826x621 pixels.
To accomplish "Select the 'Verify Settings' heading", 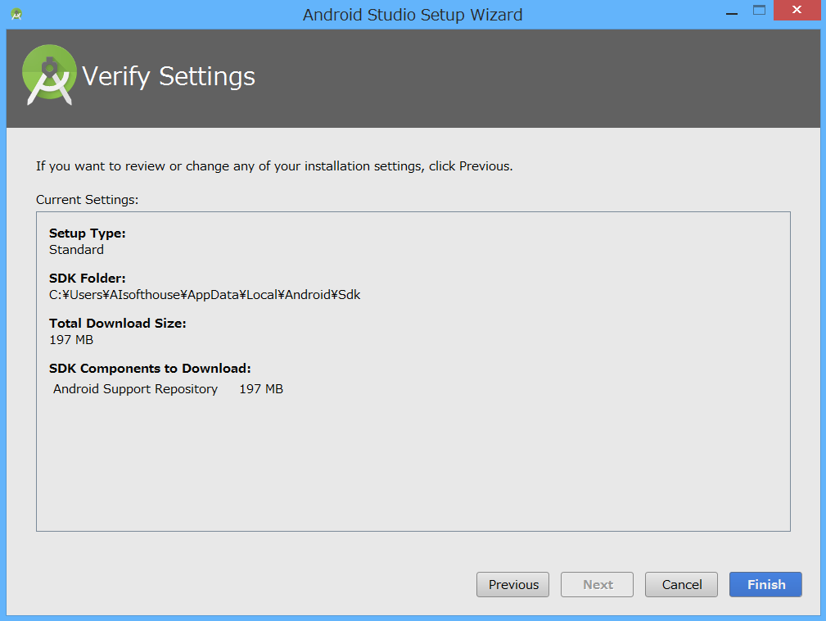I will click(169, 77).
